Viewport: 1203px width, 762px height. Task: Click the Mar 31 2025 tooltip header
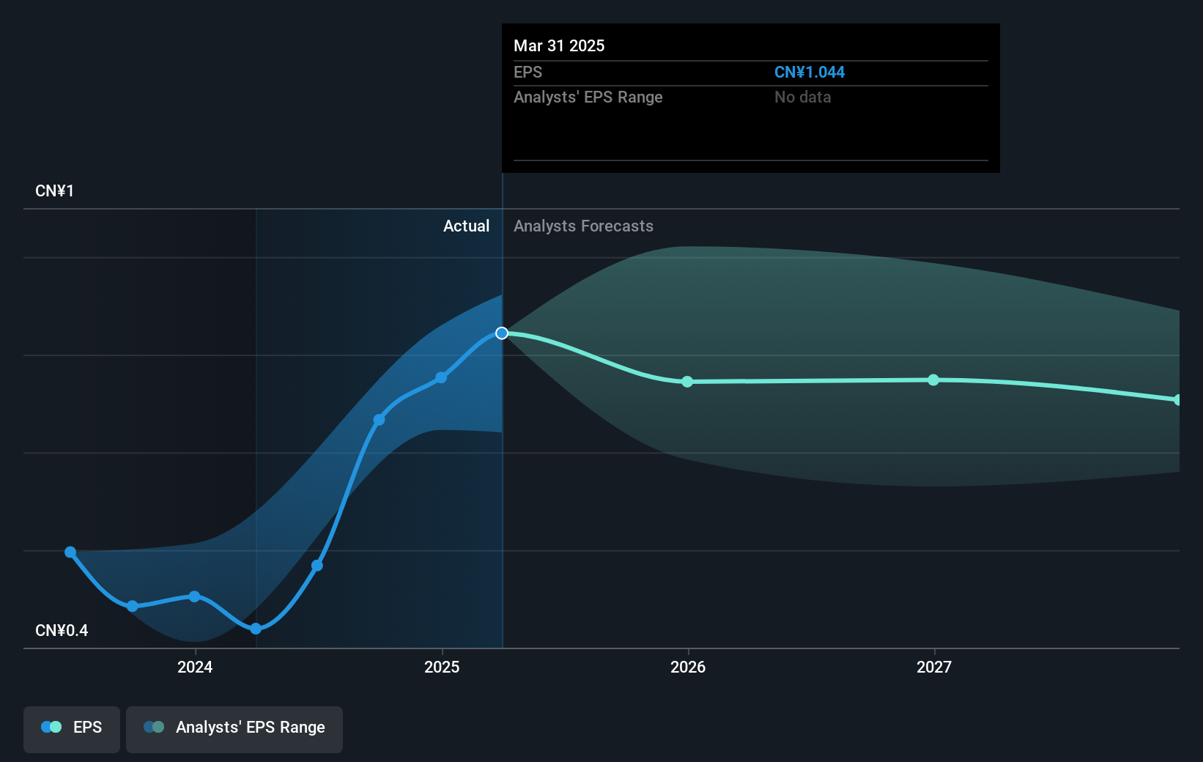[x=559, y=45]
